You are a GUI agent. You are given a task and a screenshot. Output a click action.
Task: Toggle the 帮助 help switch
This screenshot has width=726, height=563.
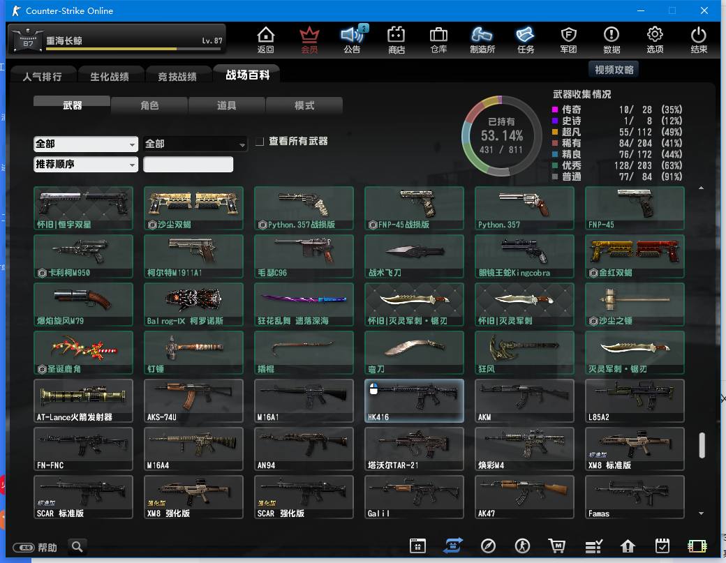23,547
